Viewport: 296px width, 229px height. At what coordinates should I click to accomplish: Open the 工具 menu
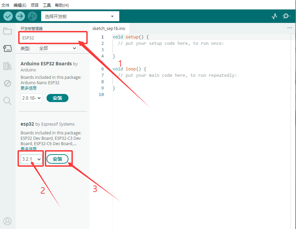(x=47, y=5)
